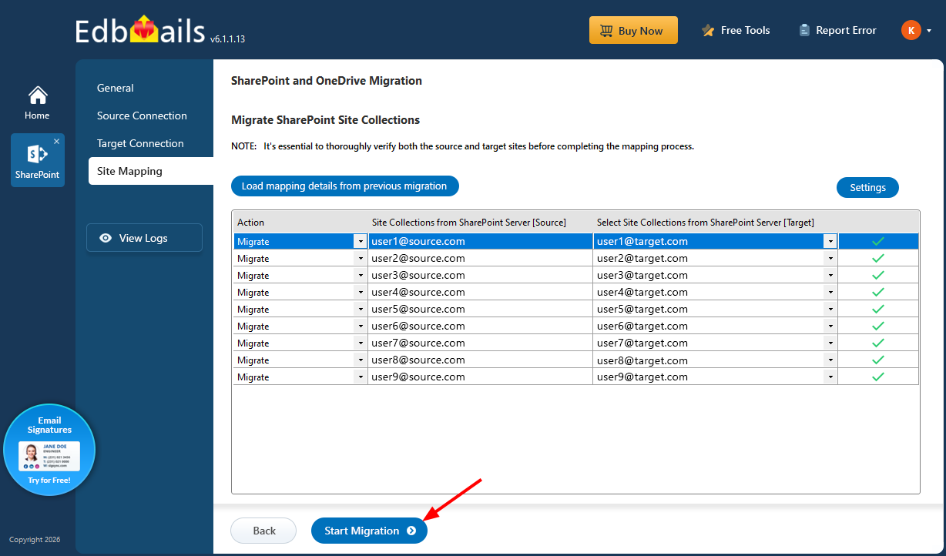Expand Action dropdown for user9@source.com
Image resolution: width=946 pixels, height=556 pixels.
(360, 377)
